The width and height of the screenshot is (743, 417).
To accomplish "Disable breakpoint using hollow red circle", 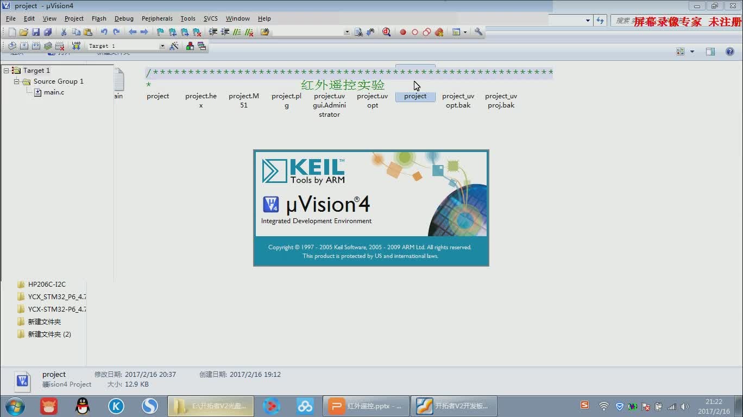I will pos(415,32).
